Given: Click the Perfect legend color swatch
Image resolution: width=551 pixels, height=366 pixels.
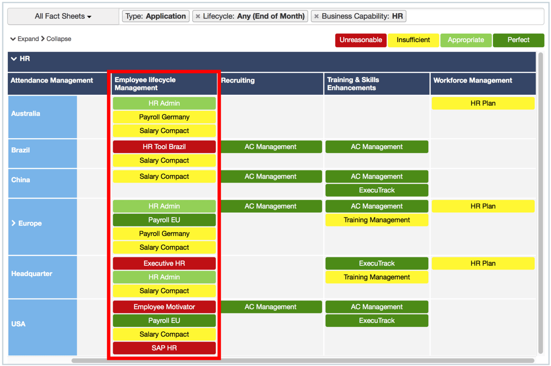Looking at the screenshot, I should [x=519, y=40].
